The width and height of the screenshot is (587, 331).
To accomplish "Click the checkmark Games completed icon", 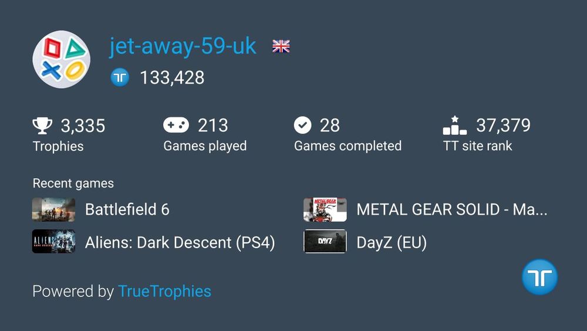I will [302, 125].
